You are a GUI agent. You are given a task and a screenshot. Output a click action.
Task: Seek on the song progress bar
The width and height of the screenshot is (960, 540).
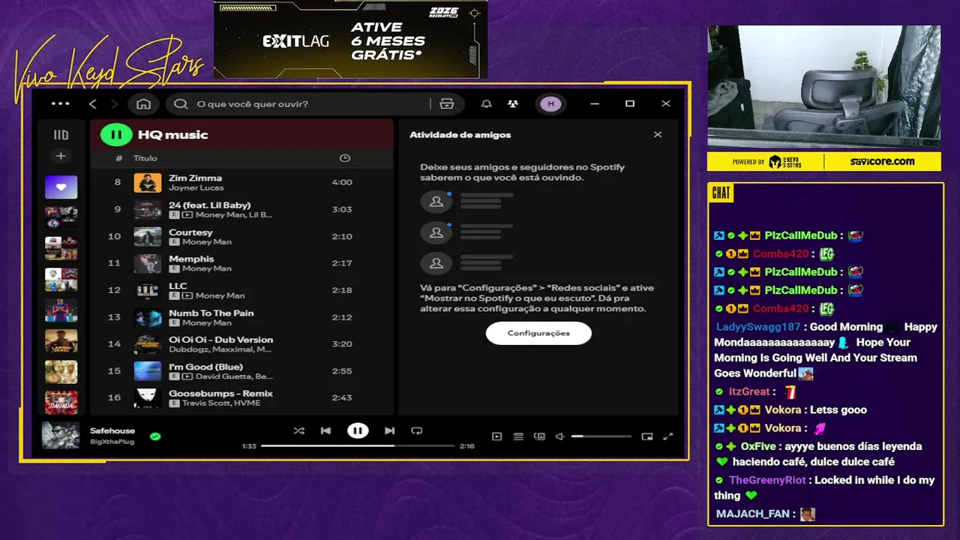point(358,445)
